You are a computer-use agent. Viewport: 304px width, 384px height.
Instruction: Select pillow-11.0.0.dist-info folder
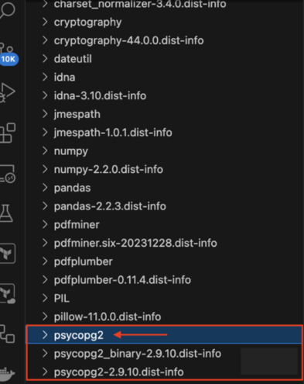click(165, 317)
